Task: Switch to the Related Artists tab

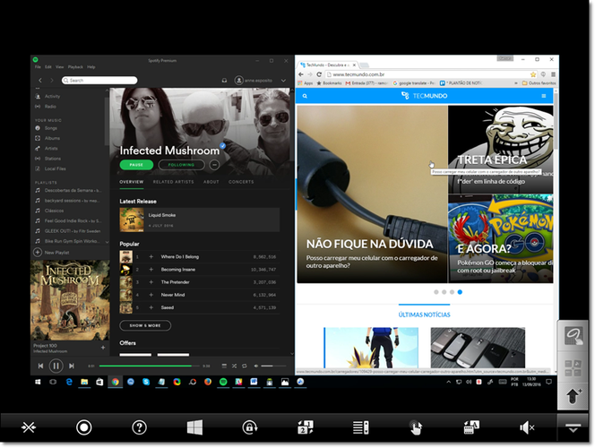Action: click(174, 182)
